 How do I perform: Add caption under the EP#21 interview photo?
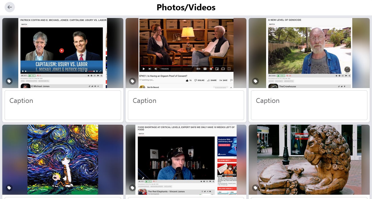pyautogui.click(x=186, y=105)
